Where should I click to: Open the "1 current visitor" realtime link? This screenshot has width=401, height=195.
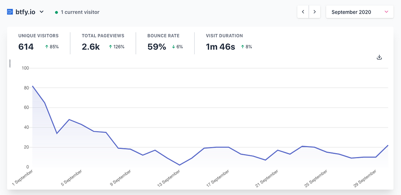(x=80, y=12)
